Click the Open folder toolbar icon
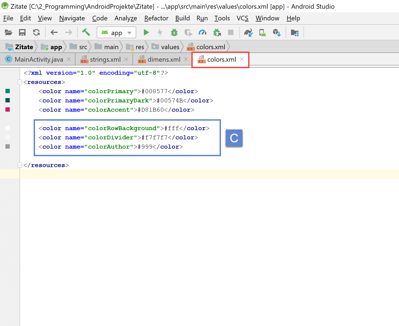Viewport: 399px width, 326px height. click(8, 33)
